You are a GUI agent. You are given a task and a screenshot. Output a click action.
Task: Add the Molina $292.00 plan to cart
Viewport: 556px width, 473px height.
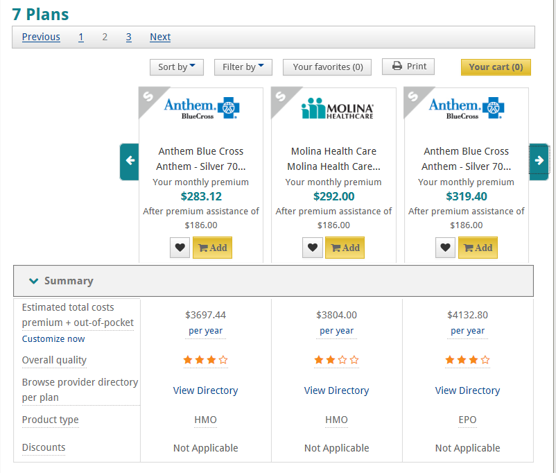[x=345, y=248]
